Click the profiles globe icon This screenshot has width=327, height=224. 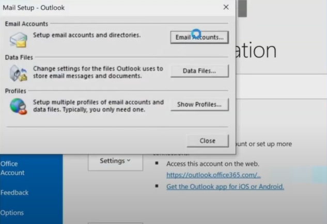coord(19,107)
